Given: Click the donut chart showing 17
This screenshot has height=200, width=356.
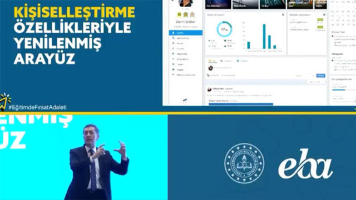Looking at the screenshot, I should 224,29.
